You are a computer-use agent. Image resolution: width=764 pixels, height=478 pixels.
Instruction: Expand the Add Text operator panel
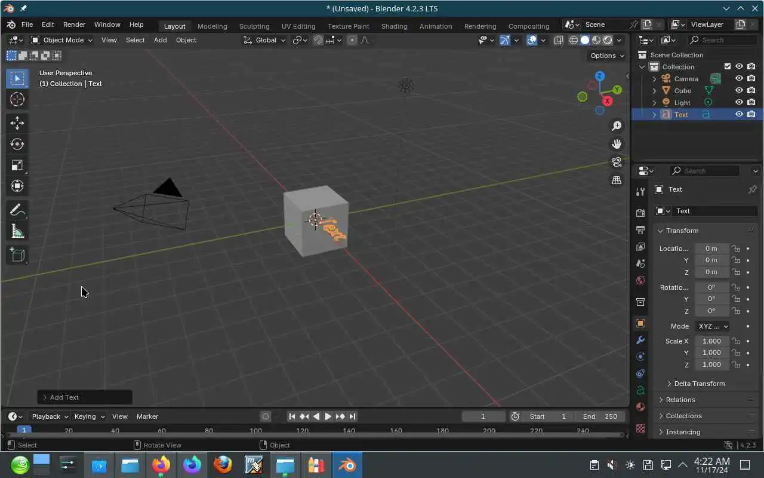(85, 397)
